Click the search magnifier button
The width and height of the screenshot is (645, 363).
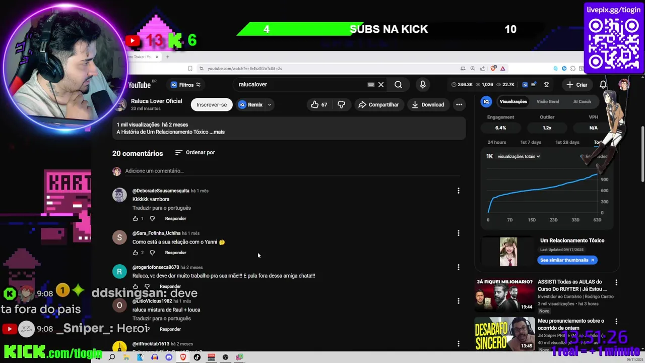[x=398, y=85]
